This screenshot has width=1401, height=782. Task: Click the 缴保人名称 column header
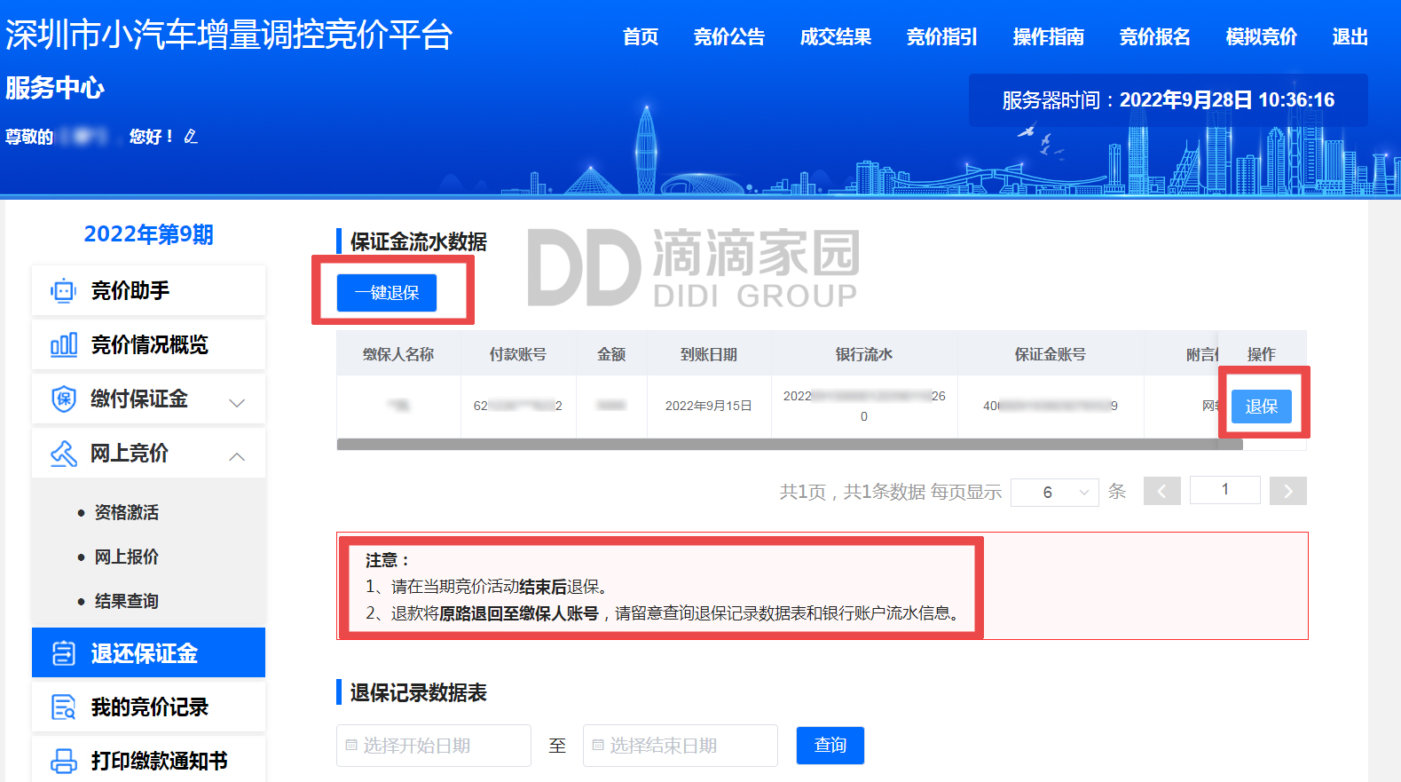[398, 354]
